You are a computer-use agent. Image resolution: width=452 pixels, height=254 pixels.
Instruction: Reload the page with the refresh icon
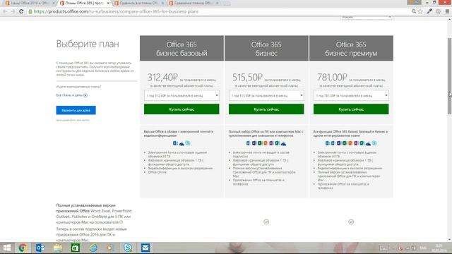tap(21, 11)
